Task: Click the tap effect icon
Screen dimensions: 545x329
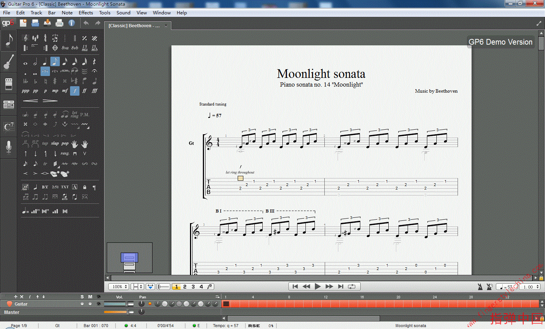Action: [x=45, y=143]
